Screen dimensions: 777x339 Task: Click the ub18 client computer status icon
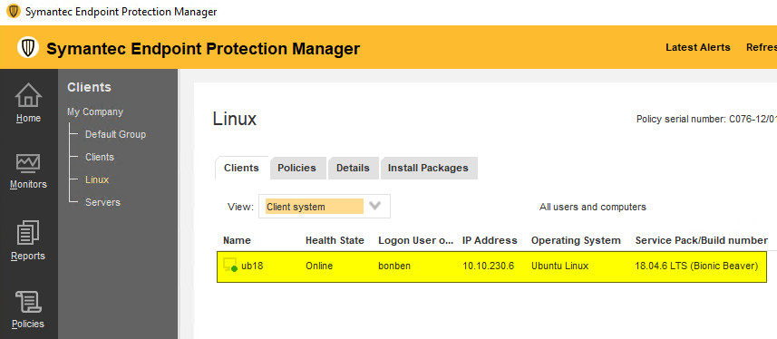pyautogui.click(x=230, y=266)
